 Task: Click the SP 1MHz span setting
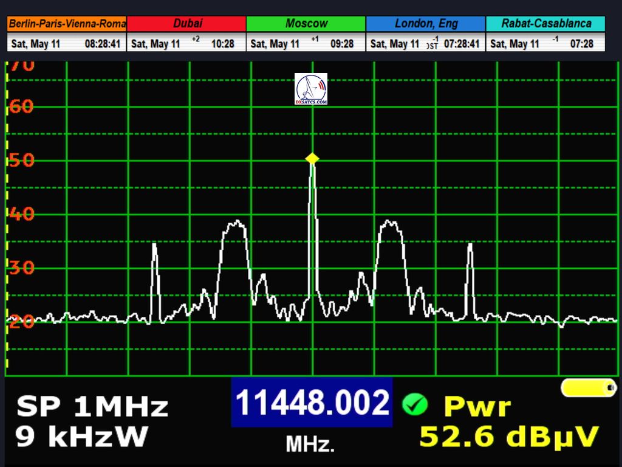[92, 407]
